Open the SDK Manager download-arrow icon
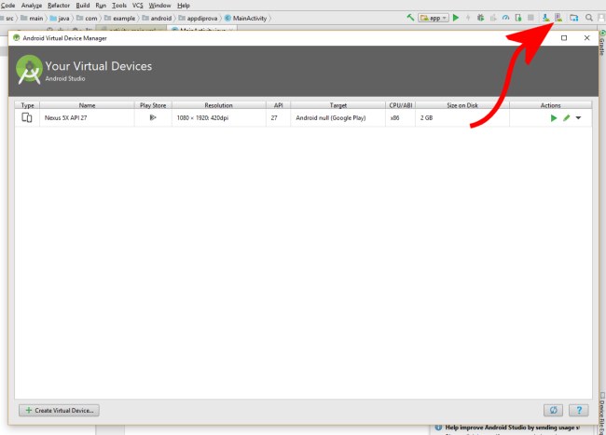 pos(545,18)
